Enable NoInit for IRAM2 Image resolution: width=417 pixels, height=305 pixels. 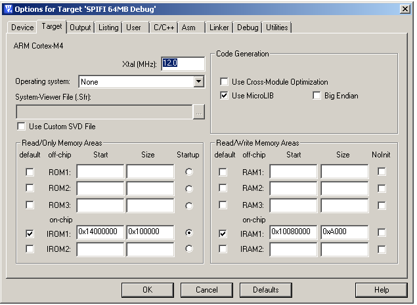click(382, 249)
